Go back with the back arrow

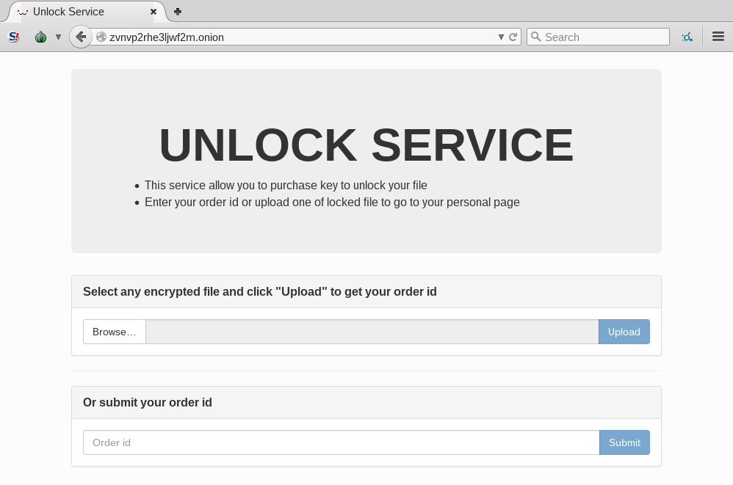81,37
